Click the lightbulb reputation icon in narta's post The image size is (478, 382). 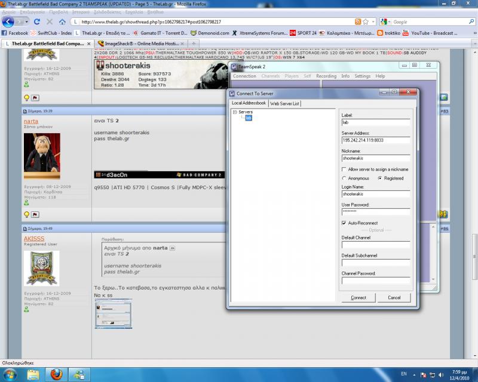[x=26, y=214]
